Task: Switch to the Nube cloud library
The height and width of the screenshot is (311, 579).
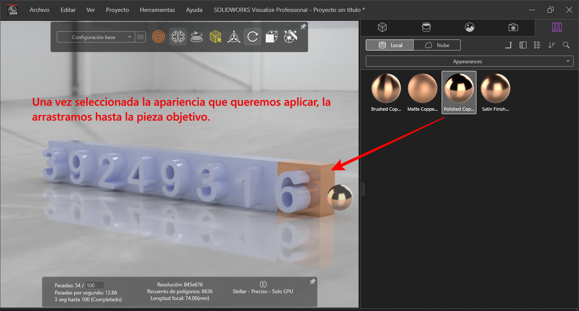Action: pyautogui.click(x=437, y=45)
